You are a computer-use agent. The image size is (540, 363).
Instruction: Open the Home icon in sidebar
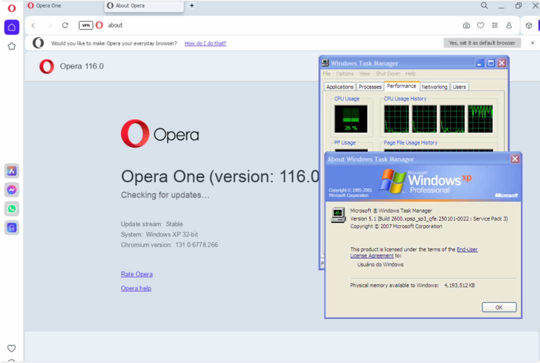tap(11, 27)
